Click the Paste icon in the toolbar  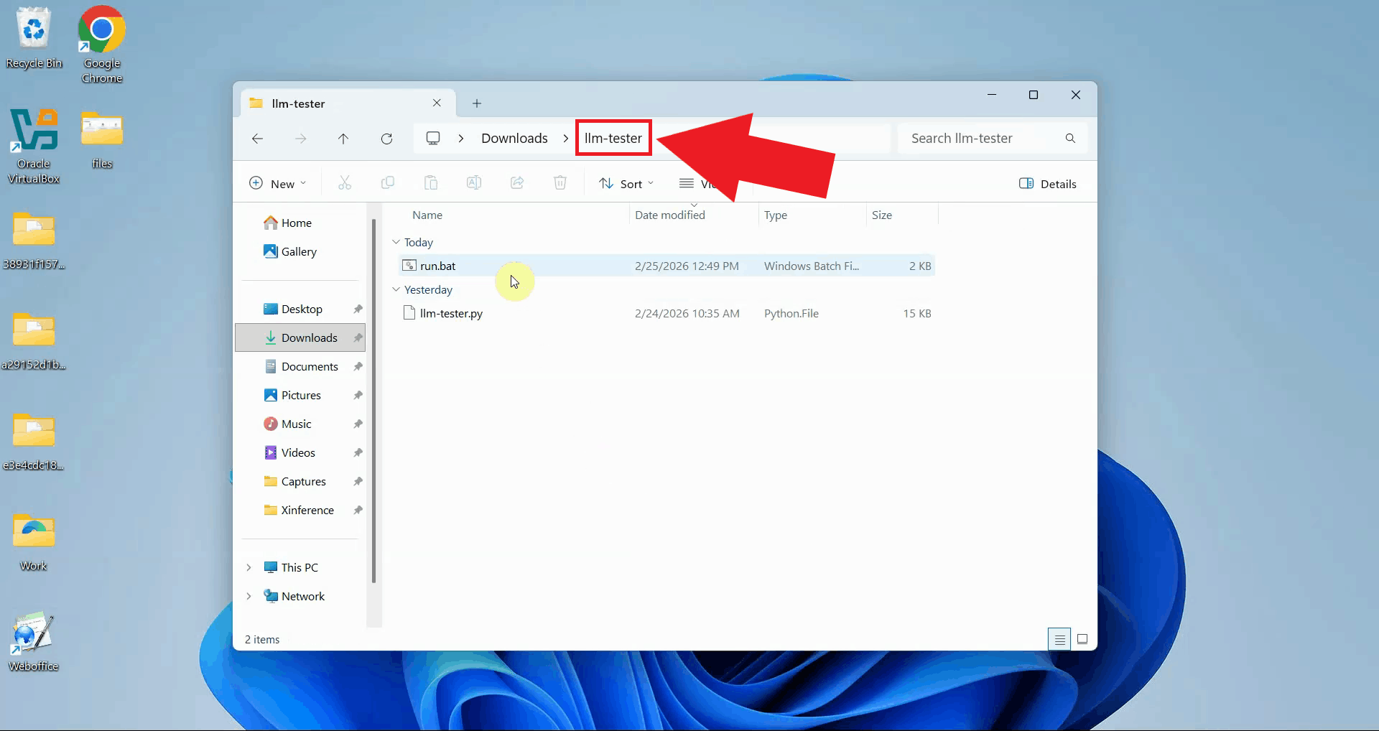click(431, 183)
